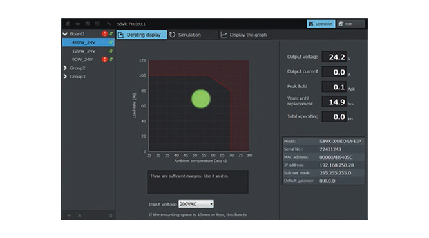Select the Board1 group label
The image size is (429, 238).
tap(77, 34)
